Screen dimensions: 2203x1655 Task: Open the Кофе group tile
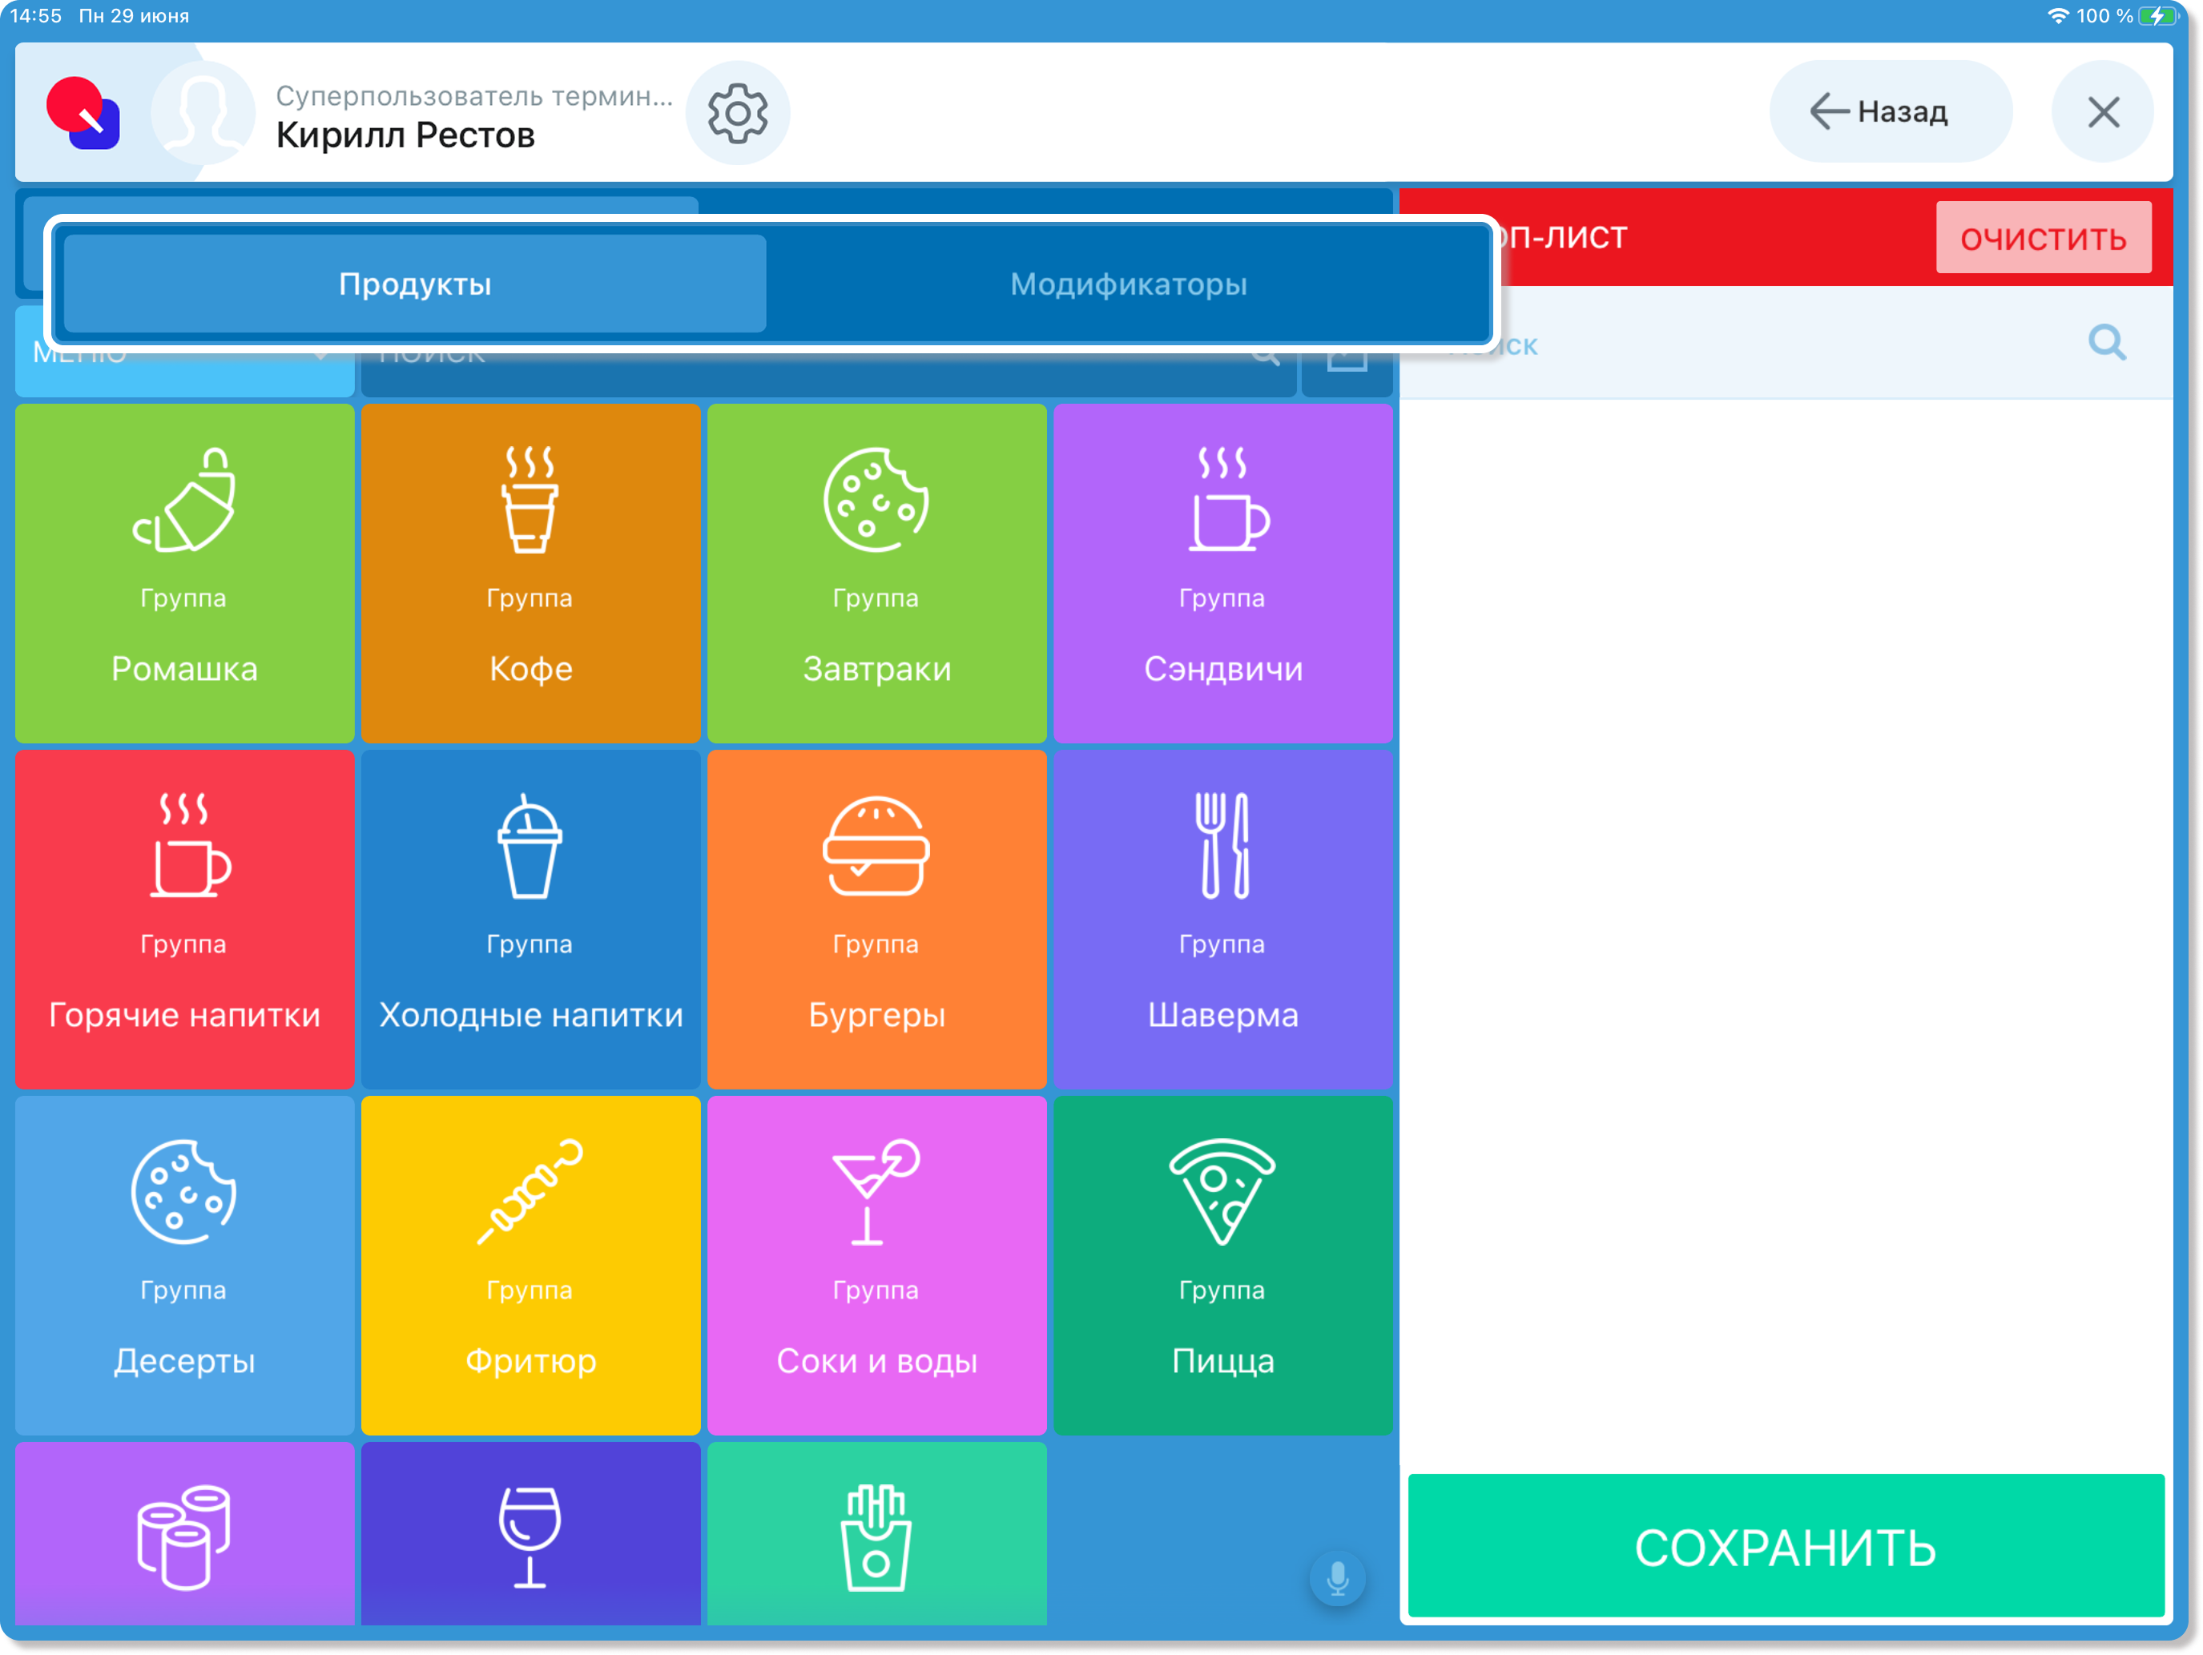point(531,573)
